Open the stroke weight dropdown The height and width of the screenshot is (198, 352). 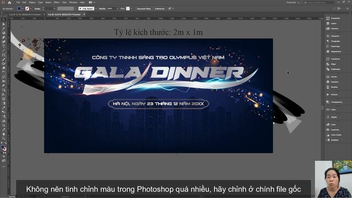coord(54,9)
